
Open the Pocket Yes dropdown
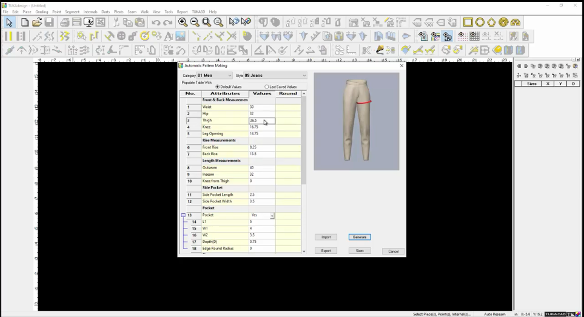[x=272, y=216]
